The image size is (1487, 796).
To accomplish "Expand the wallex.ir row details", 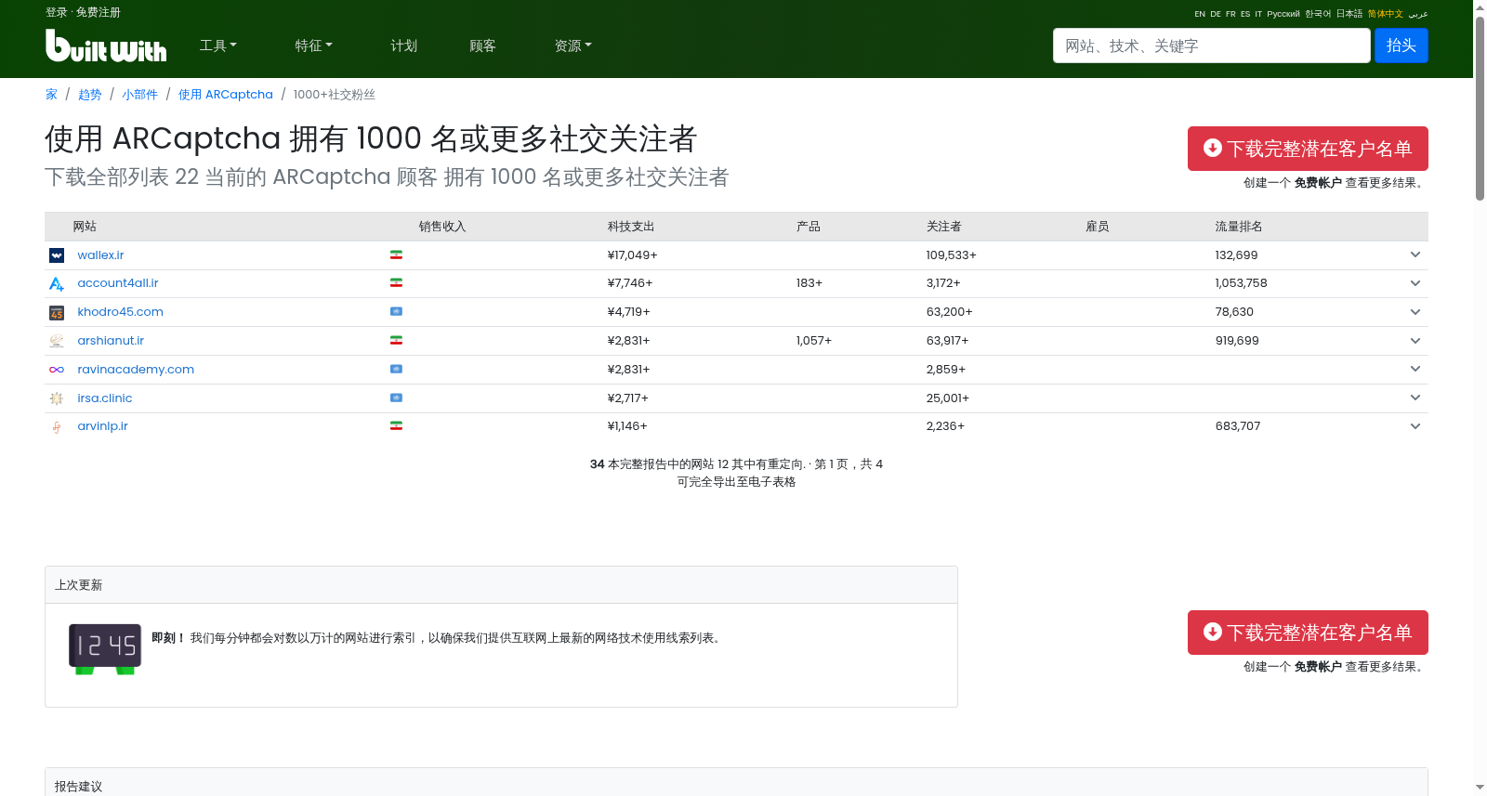I will (x=1415, y=254).
